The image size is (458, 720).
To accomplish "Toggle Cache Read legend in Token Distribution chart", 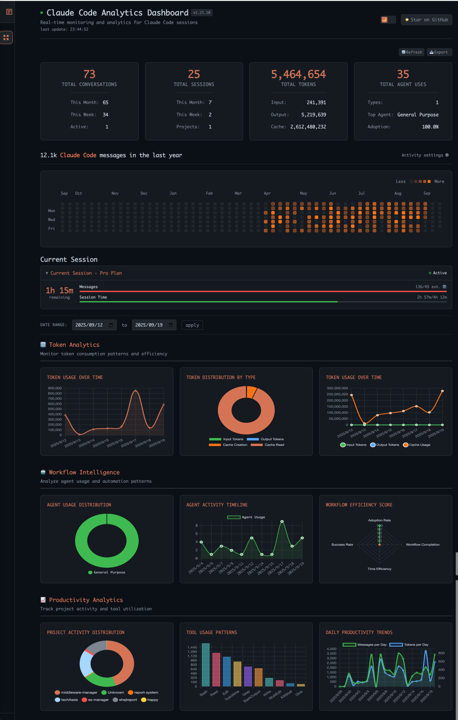I will [x=267, y=445].
